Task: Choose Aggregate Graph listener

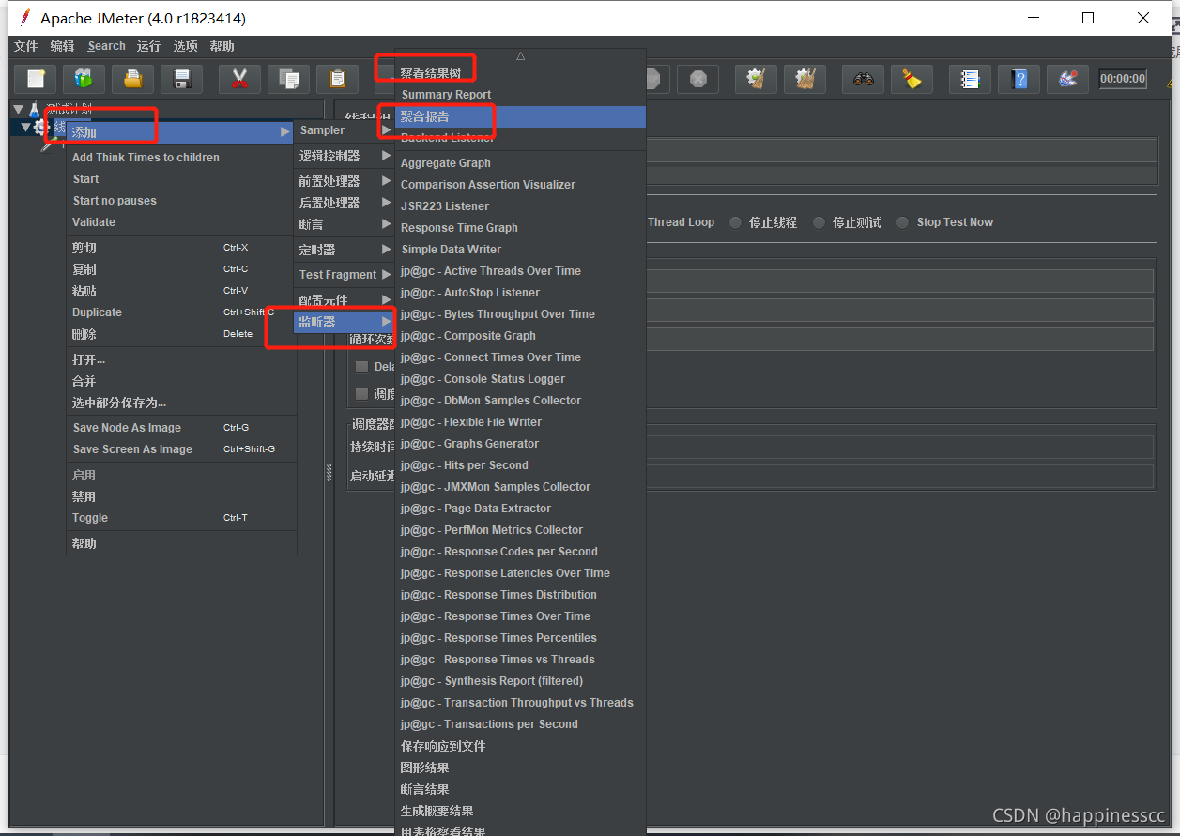Action: [521, 163]
